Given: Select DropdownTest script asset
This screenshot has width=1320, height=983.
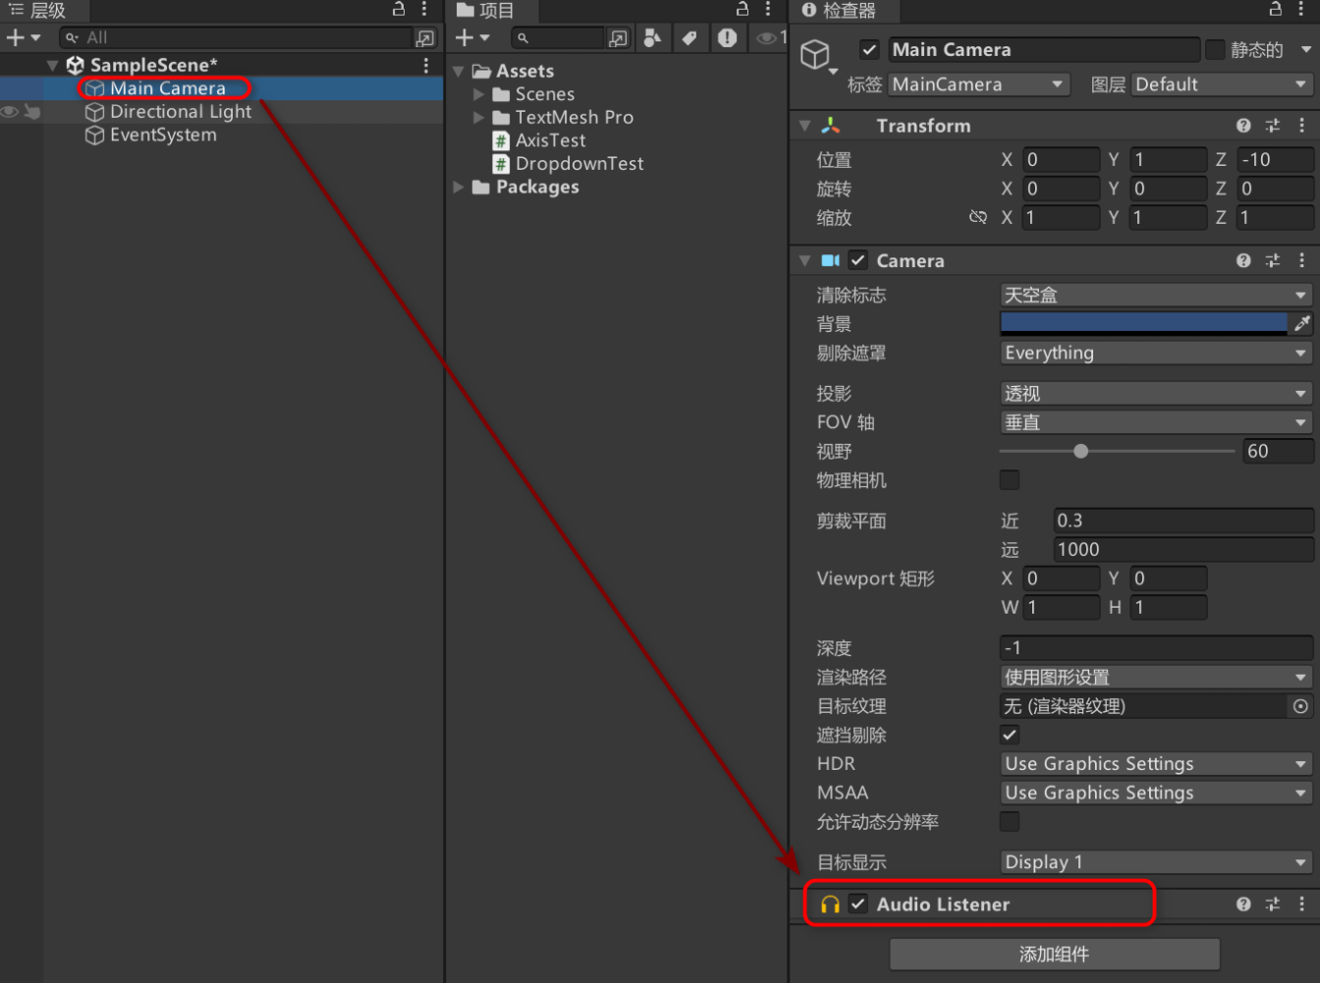Looking at the screenshot, I should coord(579,164).
